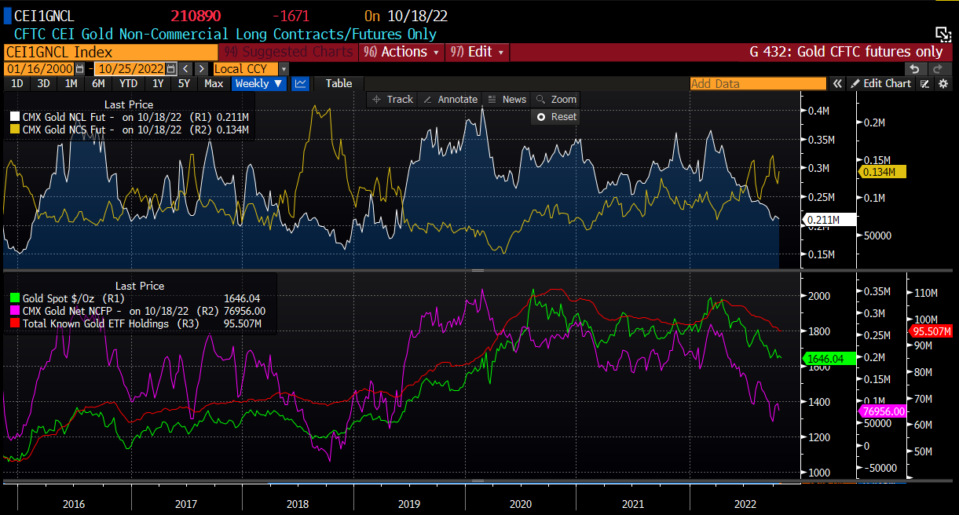The height and width of the screenshot is (515, 959).
Task: Shift date range back with left arrow
Action: pos(186,69)
